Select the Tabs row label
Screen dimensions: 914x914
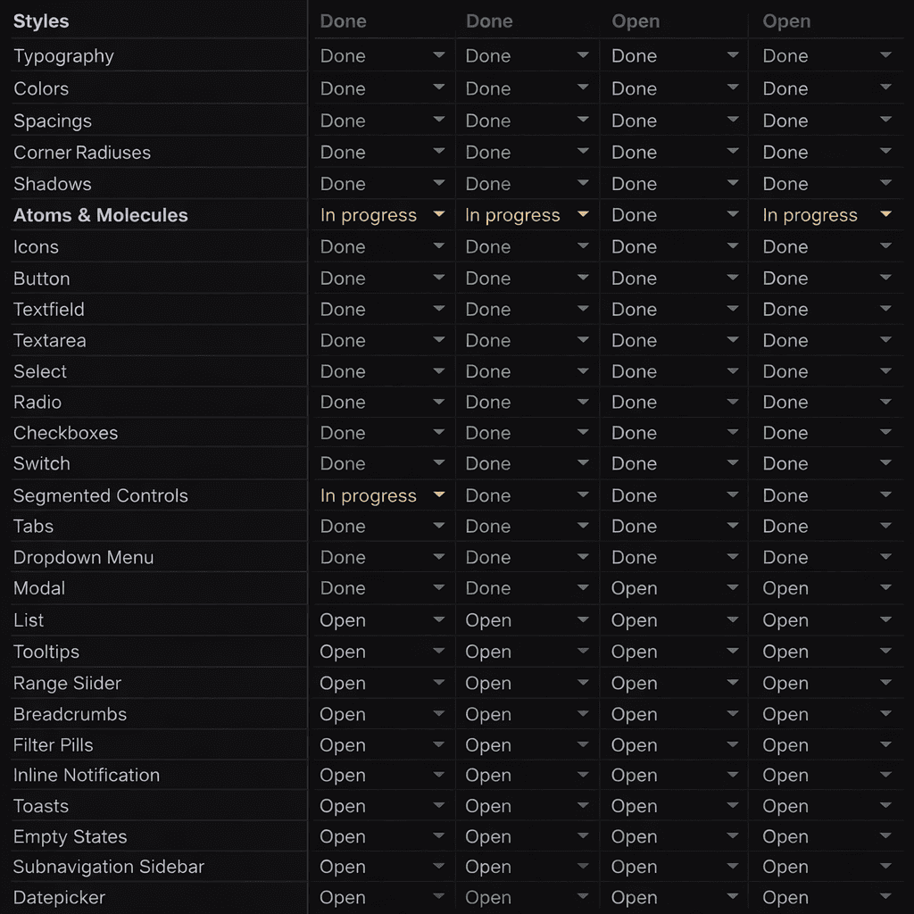pyautogui.click(x=33, y=527)
